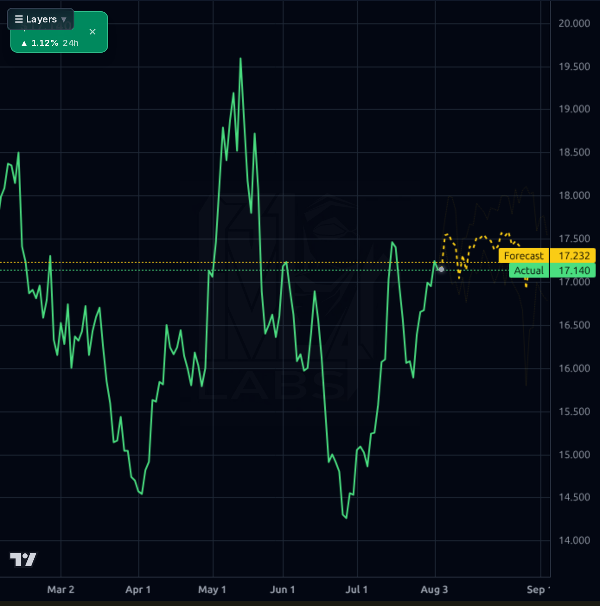Click the gray current-price marker dot
The height and width of the screenshot is (606, 600).
click(441, 269)
